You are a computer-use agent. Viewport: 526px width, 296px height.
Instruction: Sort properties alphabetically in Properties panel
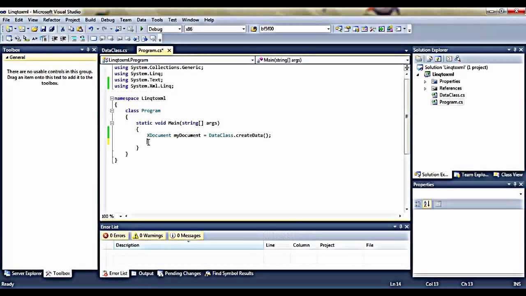[427, 204]
